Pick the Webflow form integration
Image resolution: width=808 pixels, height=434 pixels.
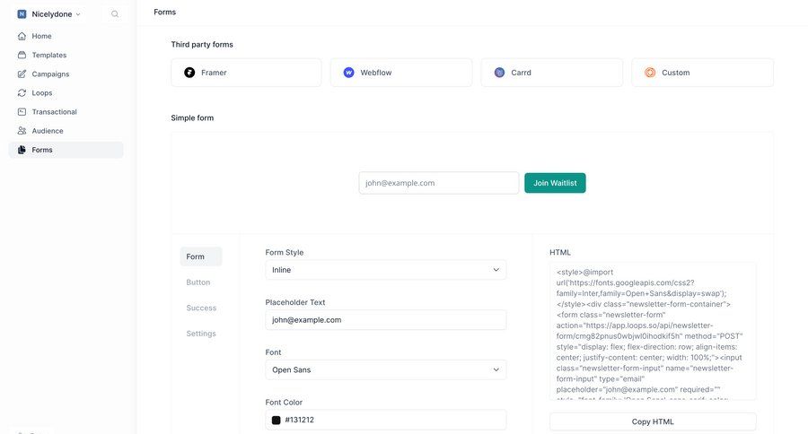pos(400,73)
